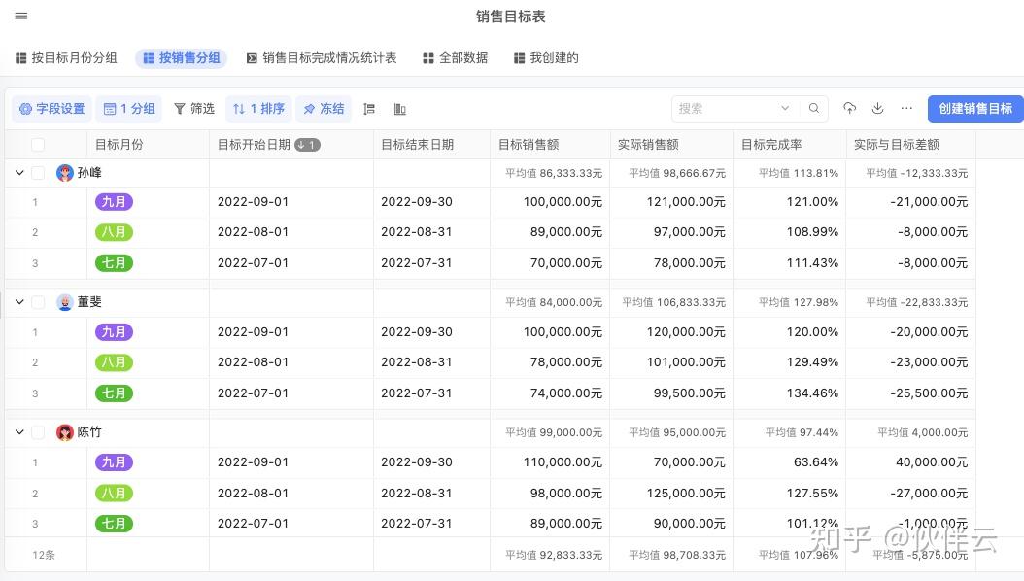The image size is (1024, 581).
Task: Open the more options ellipsis menu
Action: coord(906,109)
